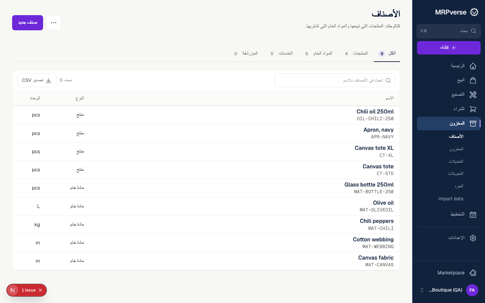Image resolution: width=485 pixels, height=303 pixels.
Task: Open the البيع shopping bag icon
Action: click(473, 80)
